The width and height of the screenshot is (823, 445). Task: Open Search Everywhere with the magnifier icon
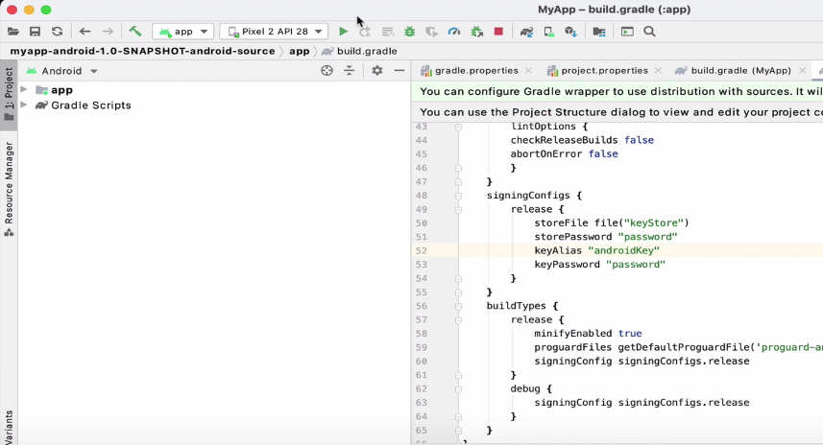pyautogui.click(x=649, y=32)
